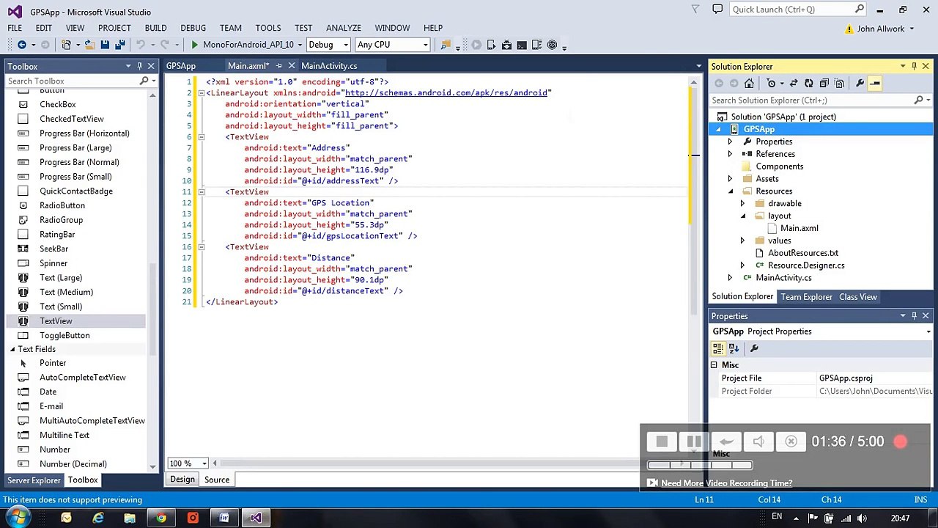Image resolution: width=938 pixels, height=528 pixels.
Task: Click Home icon in Solution Explorer toolbar
Action: 749,83
